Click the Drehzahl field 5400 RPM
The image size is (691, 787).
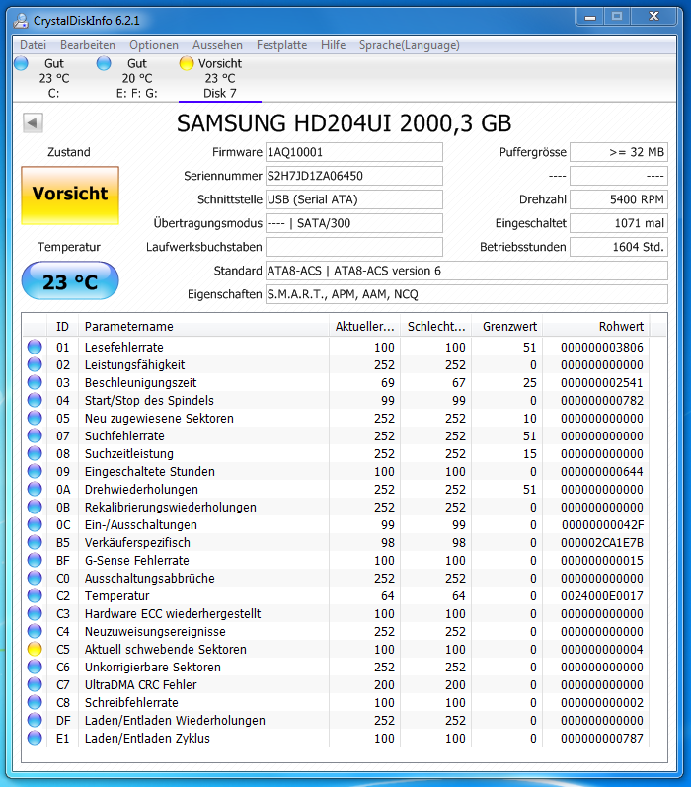click(619, 199)
